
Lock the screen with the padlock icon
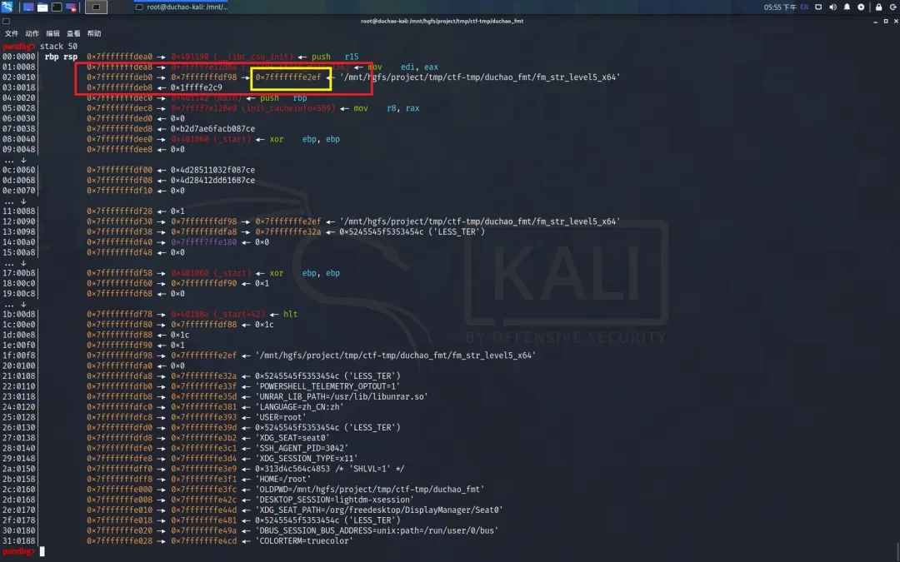(x=879, y=7)
